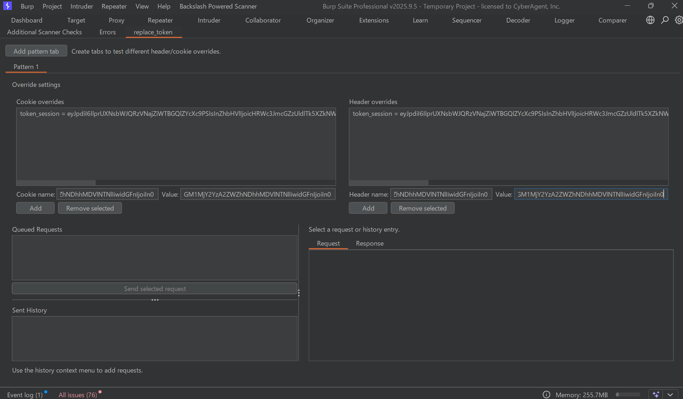Viewport: 683px width, 399px height.
Task: Click the vertical dots pane splitter handle
Action: click(299, 293)
